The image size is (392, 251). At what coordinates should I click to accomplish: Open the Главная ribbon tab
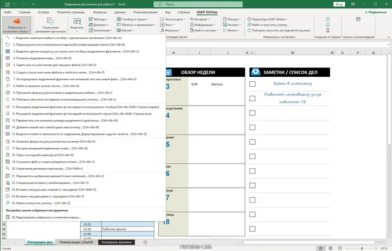point(24,12)
